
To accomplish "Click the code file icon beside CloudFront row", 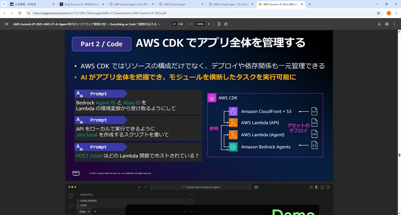I will point(314,111).
